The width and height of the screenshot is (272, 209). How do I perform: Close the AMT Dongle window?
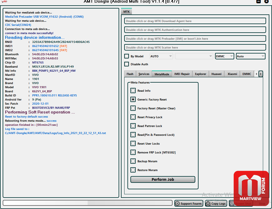click(x=266, y=1)
